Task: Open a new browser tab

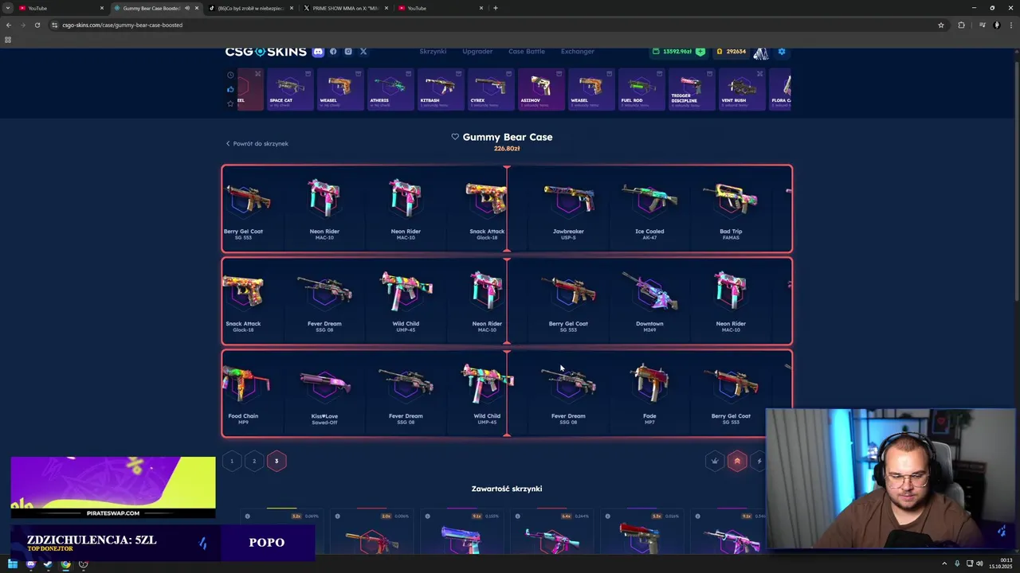Action: [x=496, y=8]
